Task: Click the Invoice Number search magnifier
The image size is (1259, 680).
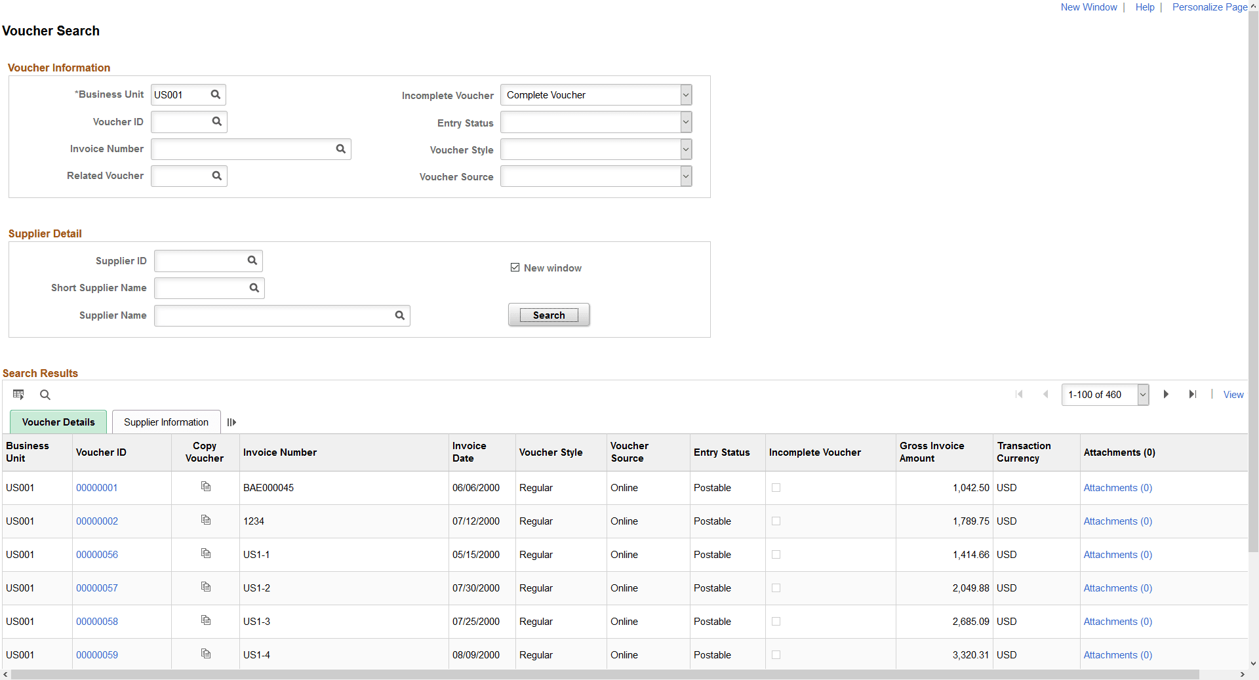Action: tap(341, 149)
